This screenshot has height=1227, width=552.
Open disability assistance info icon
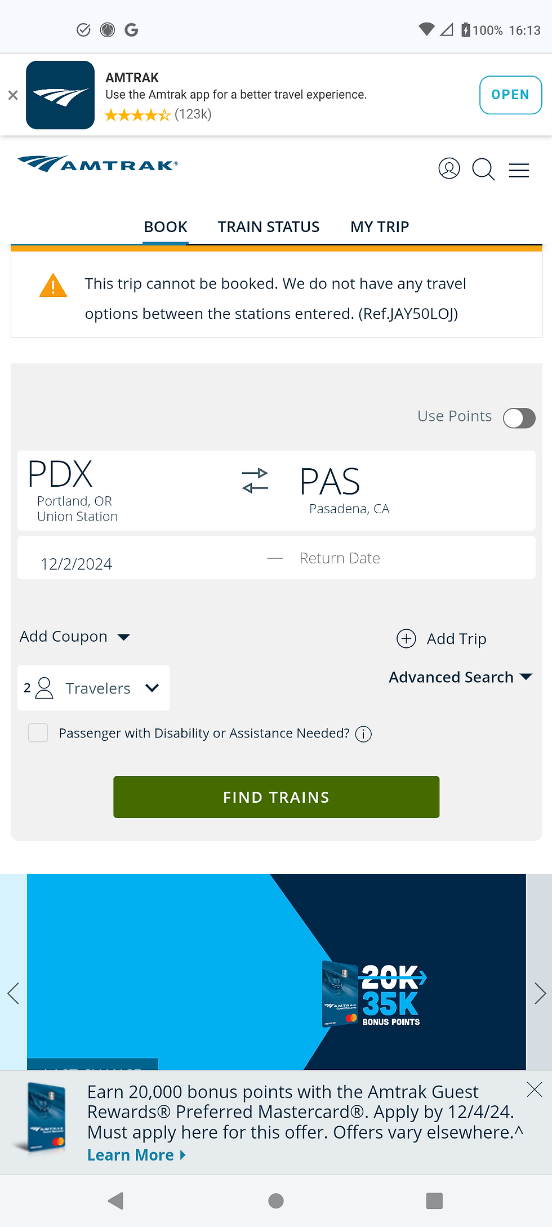[x=363, y=734]
